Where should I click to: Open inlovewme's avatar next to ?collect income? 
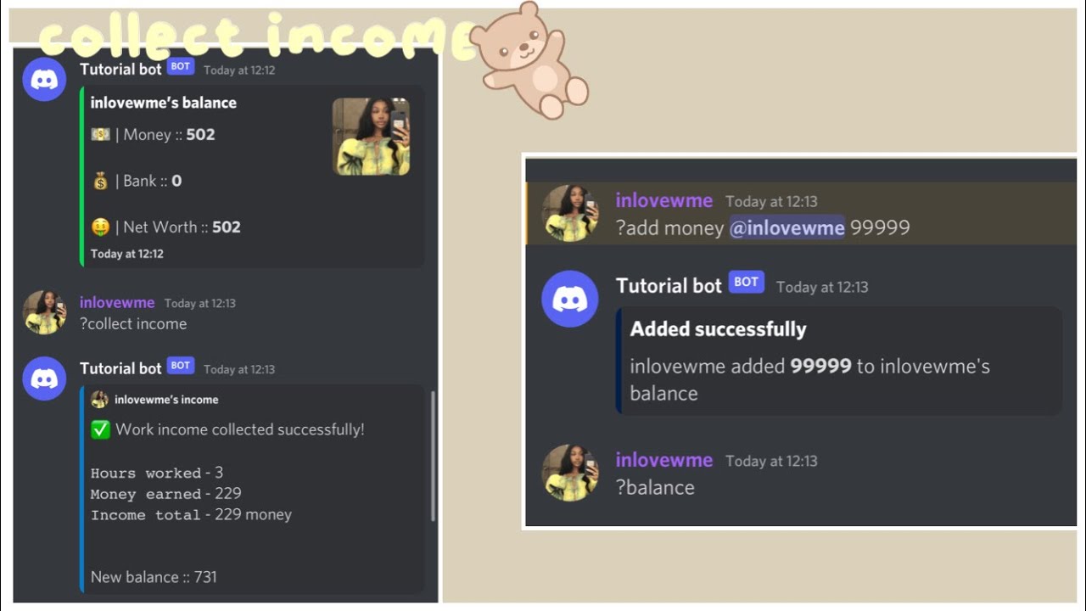pyautogui.click(x=44, y=312)
